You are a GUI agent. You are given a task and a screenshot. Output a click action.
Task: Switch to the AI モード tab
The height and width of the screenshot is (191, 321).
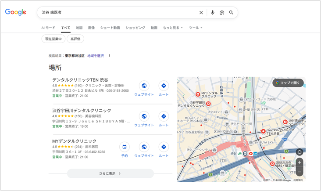click(x=48, y=28)
